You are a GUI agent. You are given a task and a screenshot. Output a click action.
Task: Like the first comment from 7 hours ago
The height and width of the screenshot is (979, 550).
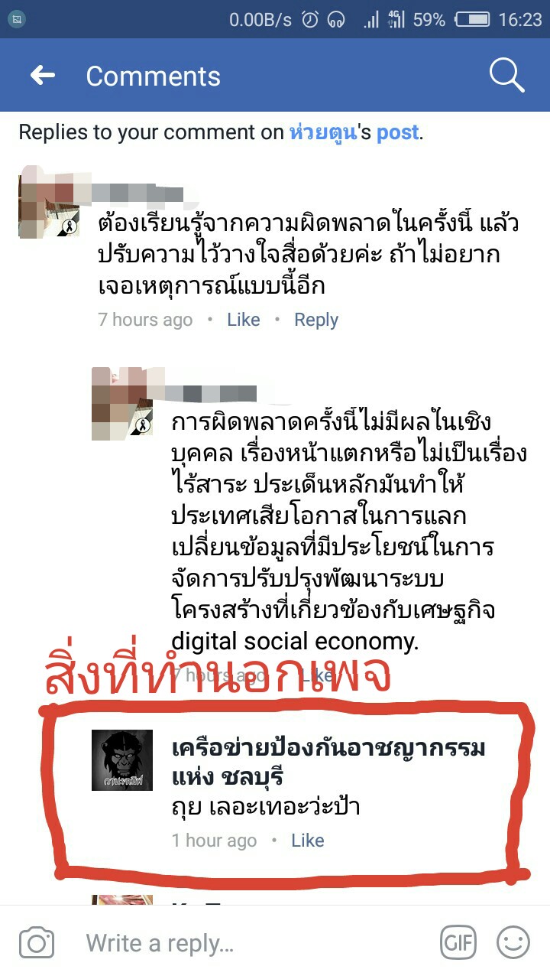244,320
